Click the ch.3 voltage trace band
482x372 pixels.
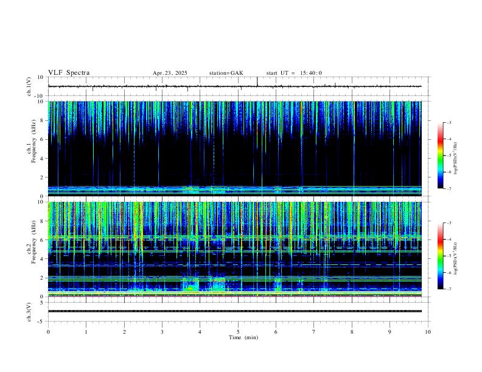click(234, 311)
